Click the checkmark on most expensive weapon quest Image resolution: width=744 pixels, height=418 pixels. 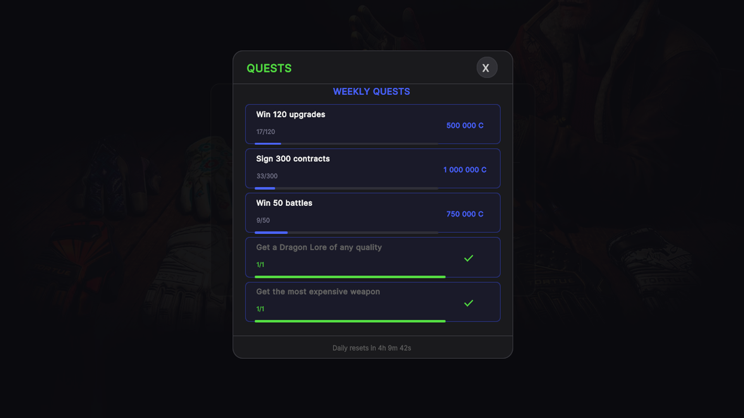469,303
